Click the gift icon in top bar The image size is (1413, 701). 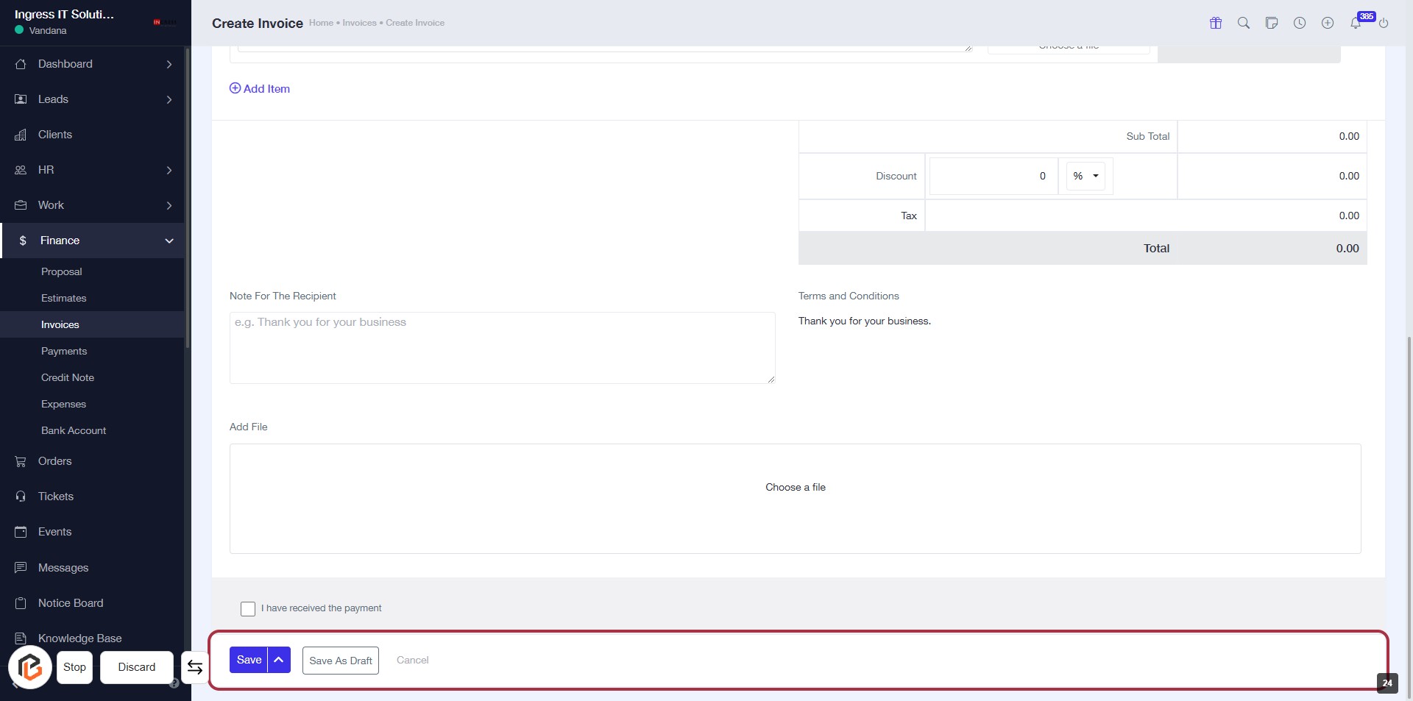point(1216,23)
